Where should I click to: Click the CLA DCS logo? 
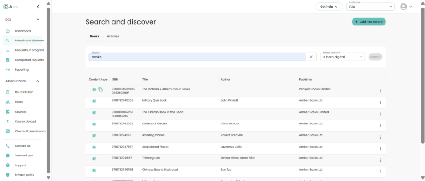click(x=10, y=7)
